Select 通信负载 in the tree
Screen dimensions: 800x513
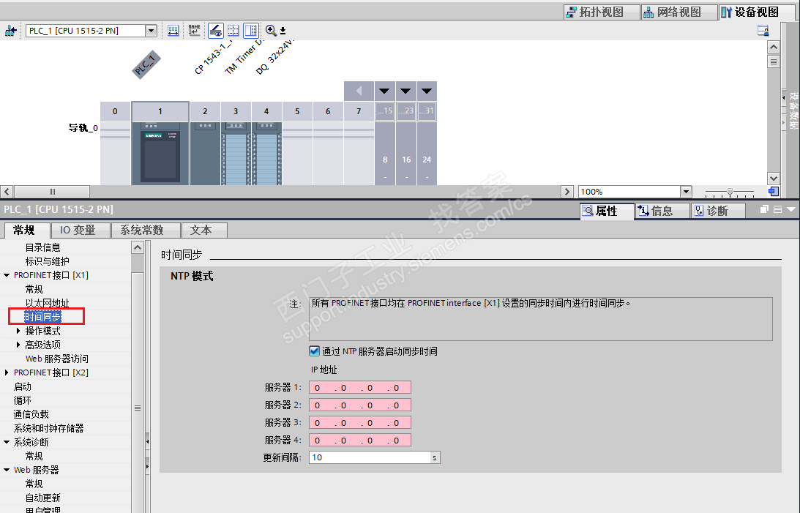click(31, 414)
